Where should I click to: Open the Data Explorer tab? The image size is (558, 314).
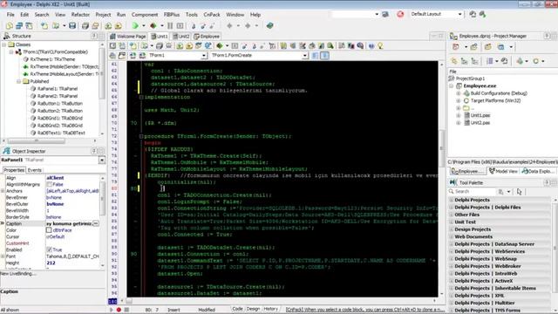(538, 171)
